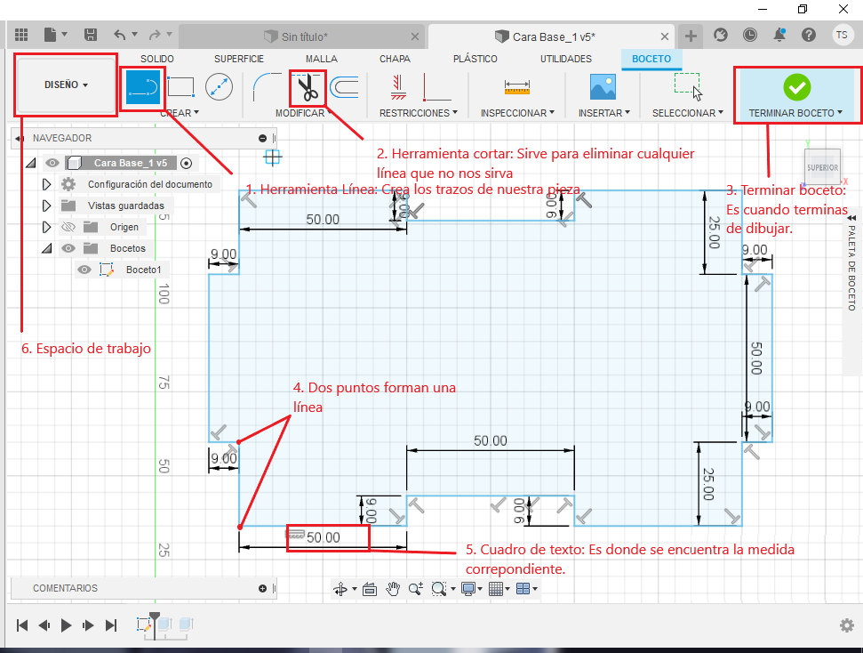
Task: Toggle visibility of Boceto1 sketch
Action: (x=84, y=270)
